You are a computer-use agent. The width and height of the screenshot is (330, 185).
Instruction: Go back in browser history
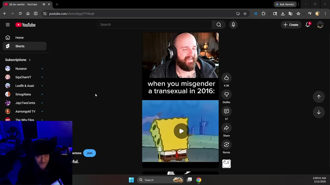pos(5,14)
